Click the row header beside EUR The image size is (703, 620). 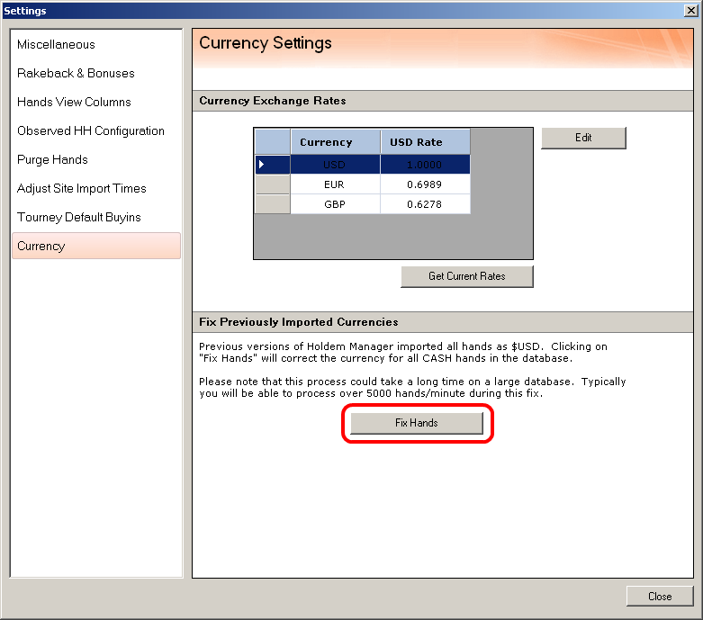(272, 184)
